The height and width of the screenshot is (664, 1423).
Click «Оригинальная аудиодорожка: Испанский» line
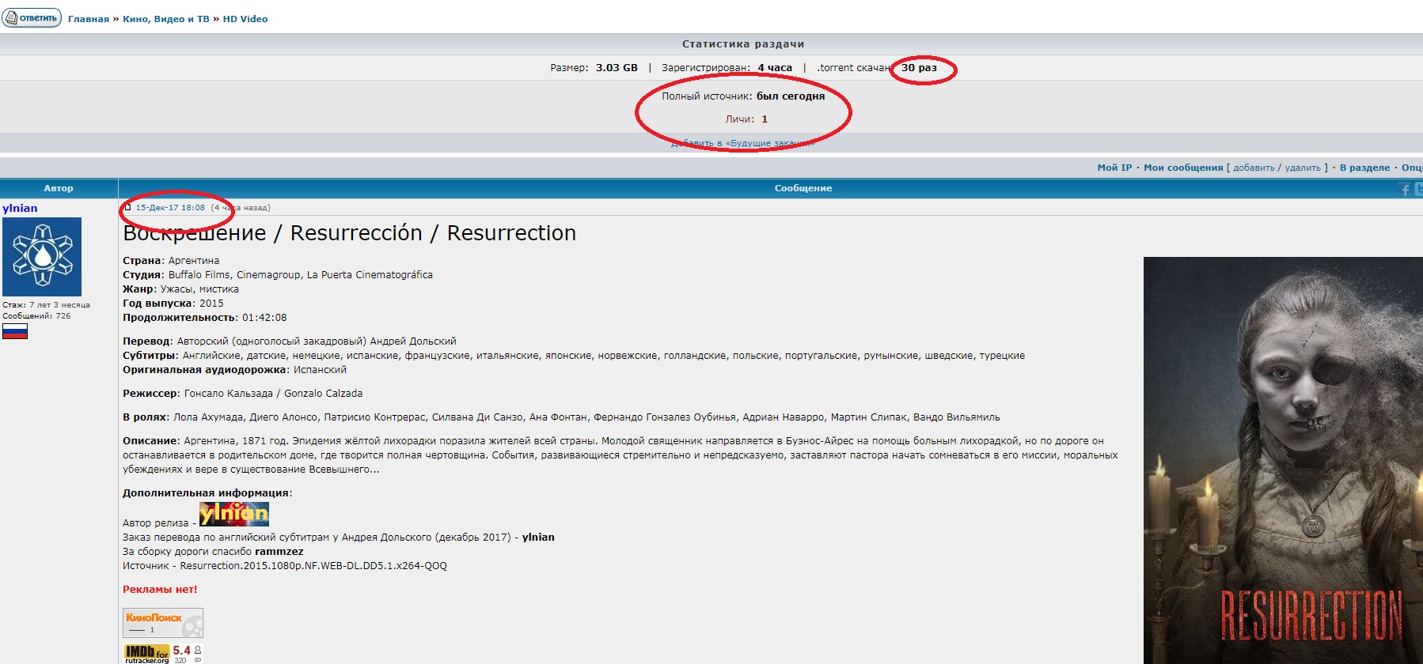coord(234,370)
